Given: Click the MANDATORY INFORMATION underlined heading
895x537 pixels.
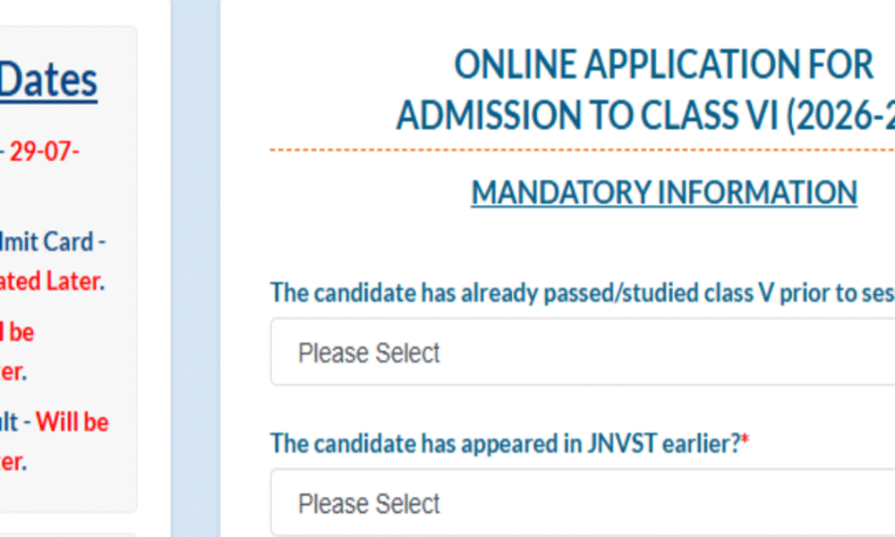Looking at the screenshot, I should pos(664,192).
